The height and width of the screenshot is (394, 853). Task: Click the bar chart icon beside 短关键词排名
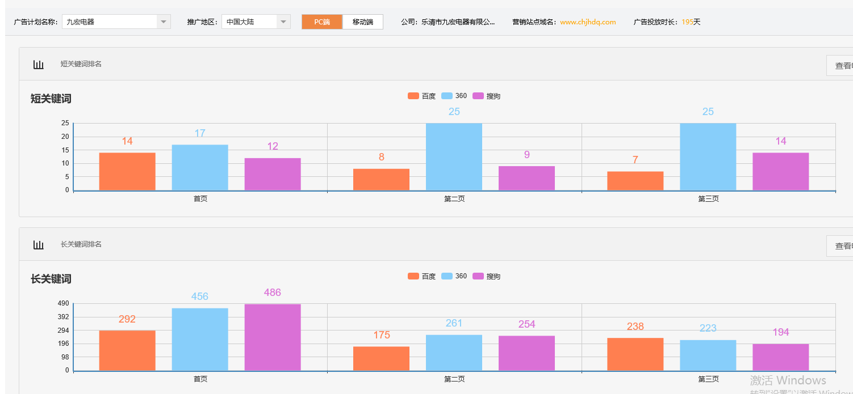pos(38,64)
